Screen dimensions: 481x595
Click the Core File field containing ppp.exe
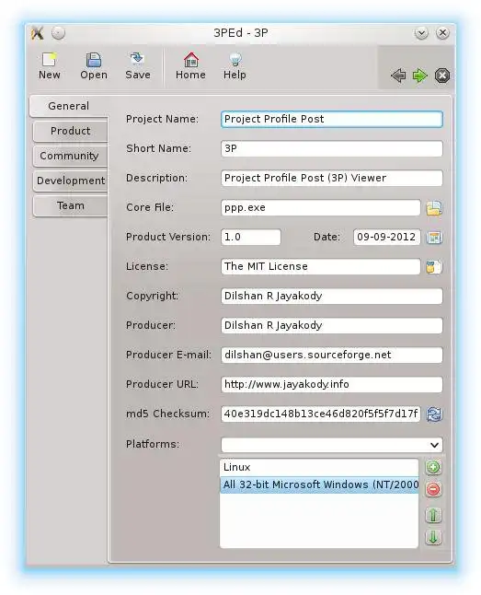click(321, 208)
